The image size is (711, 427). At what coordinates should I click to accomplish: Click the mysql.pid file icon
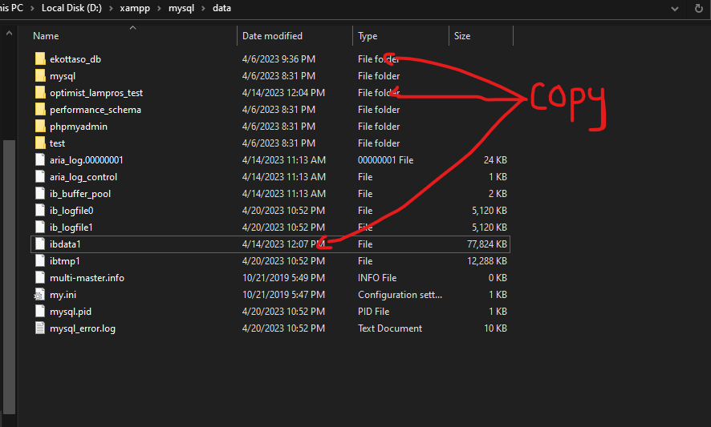[x=40, y=311]
